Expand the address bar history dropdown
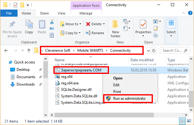 pos(149,51)
